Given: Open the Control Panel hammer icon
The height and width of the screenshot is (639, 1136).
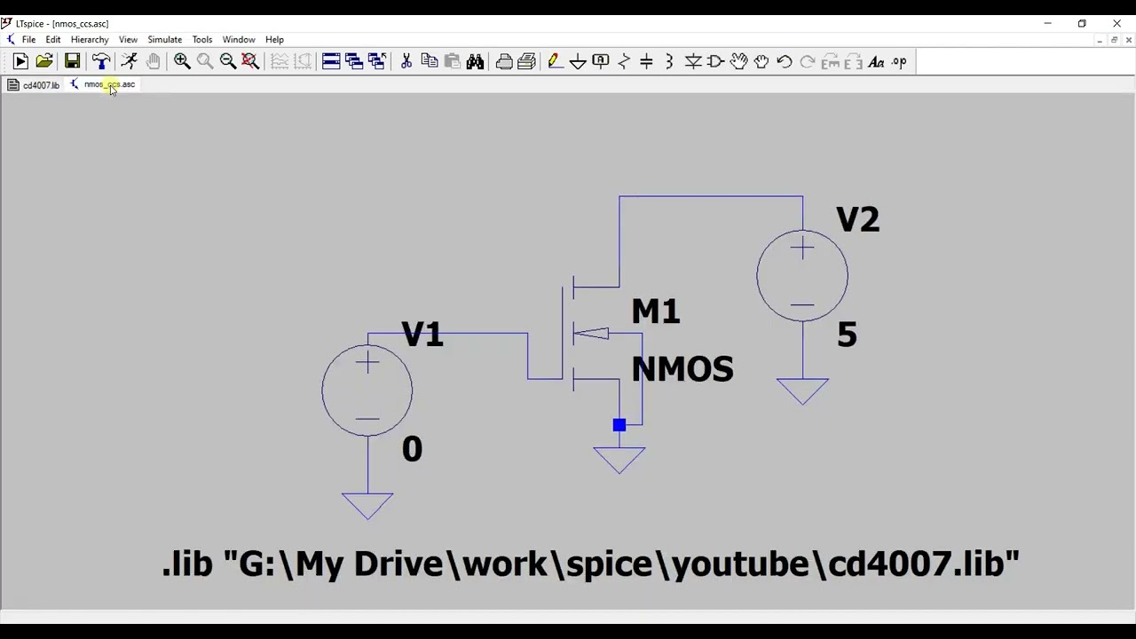Looking at the screenshot, I should coord(101,61).
